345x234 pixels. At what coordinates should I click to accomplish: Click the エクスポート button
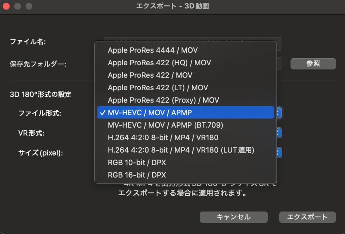pyautogui.click(x=307, y=217)
